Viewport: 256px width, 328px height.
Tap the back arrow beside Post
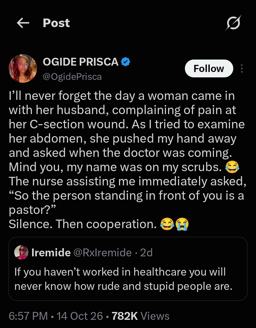coord(23,23)
